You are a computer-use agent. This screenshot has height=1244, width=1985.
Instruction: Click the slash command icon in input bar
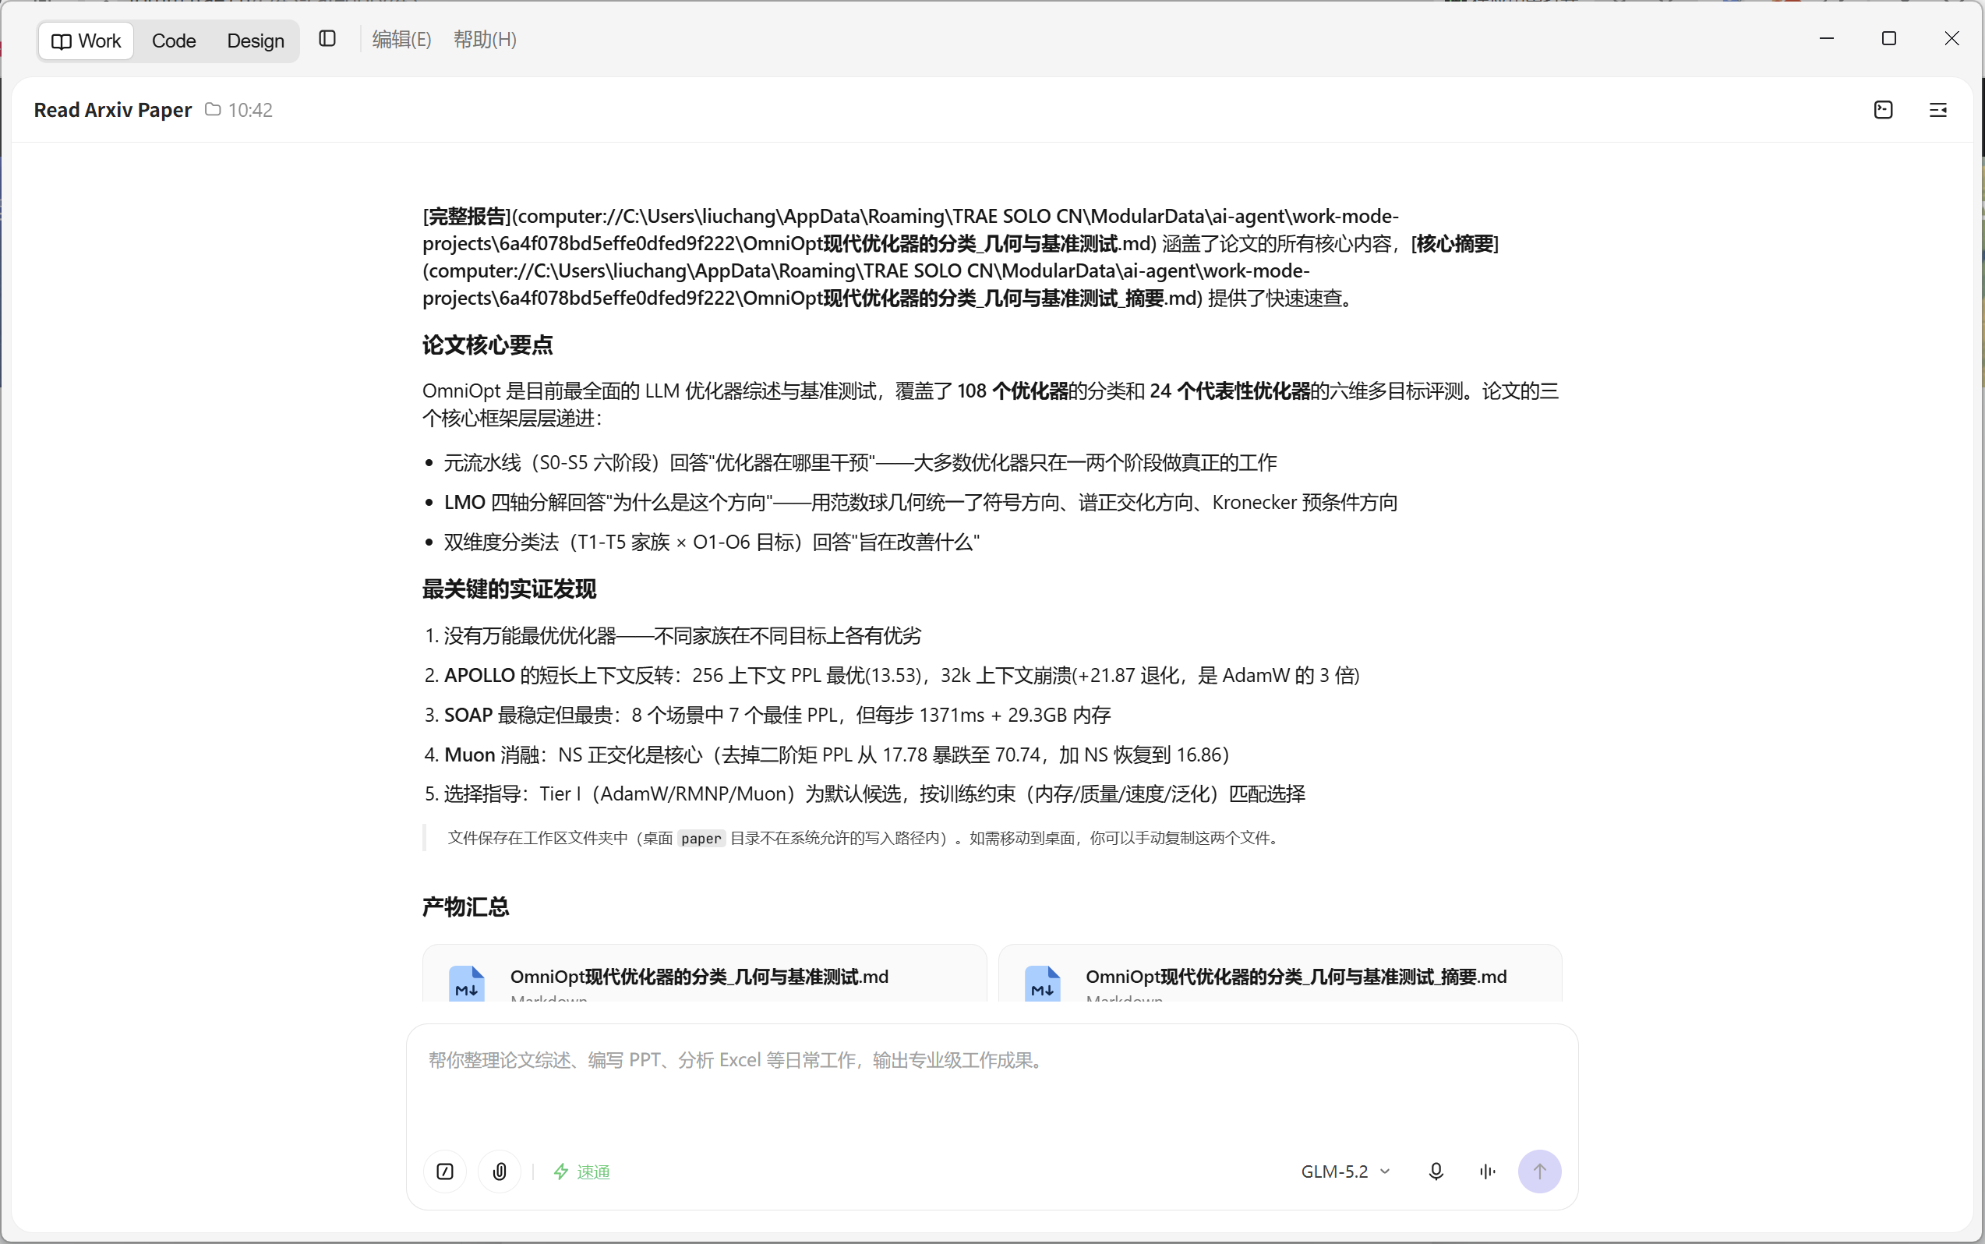click(445, 1172)
